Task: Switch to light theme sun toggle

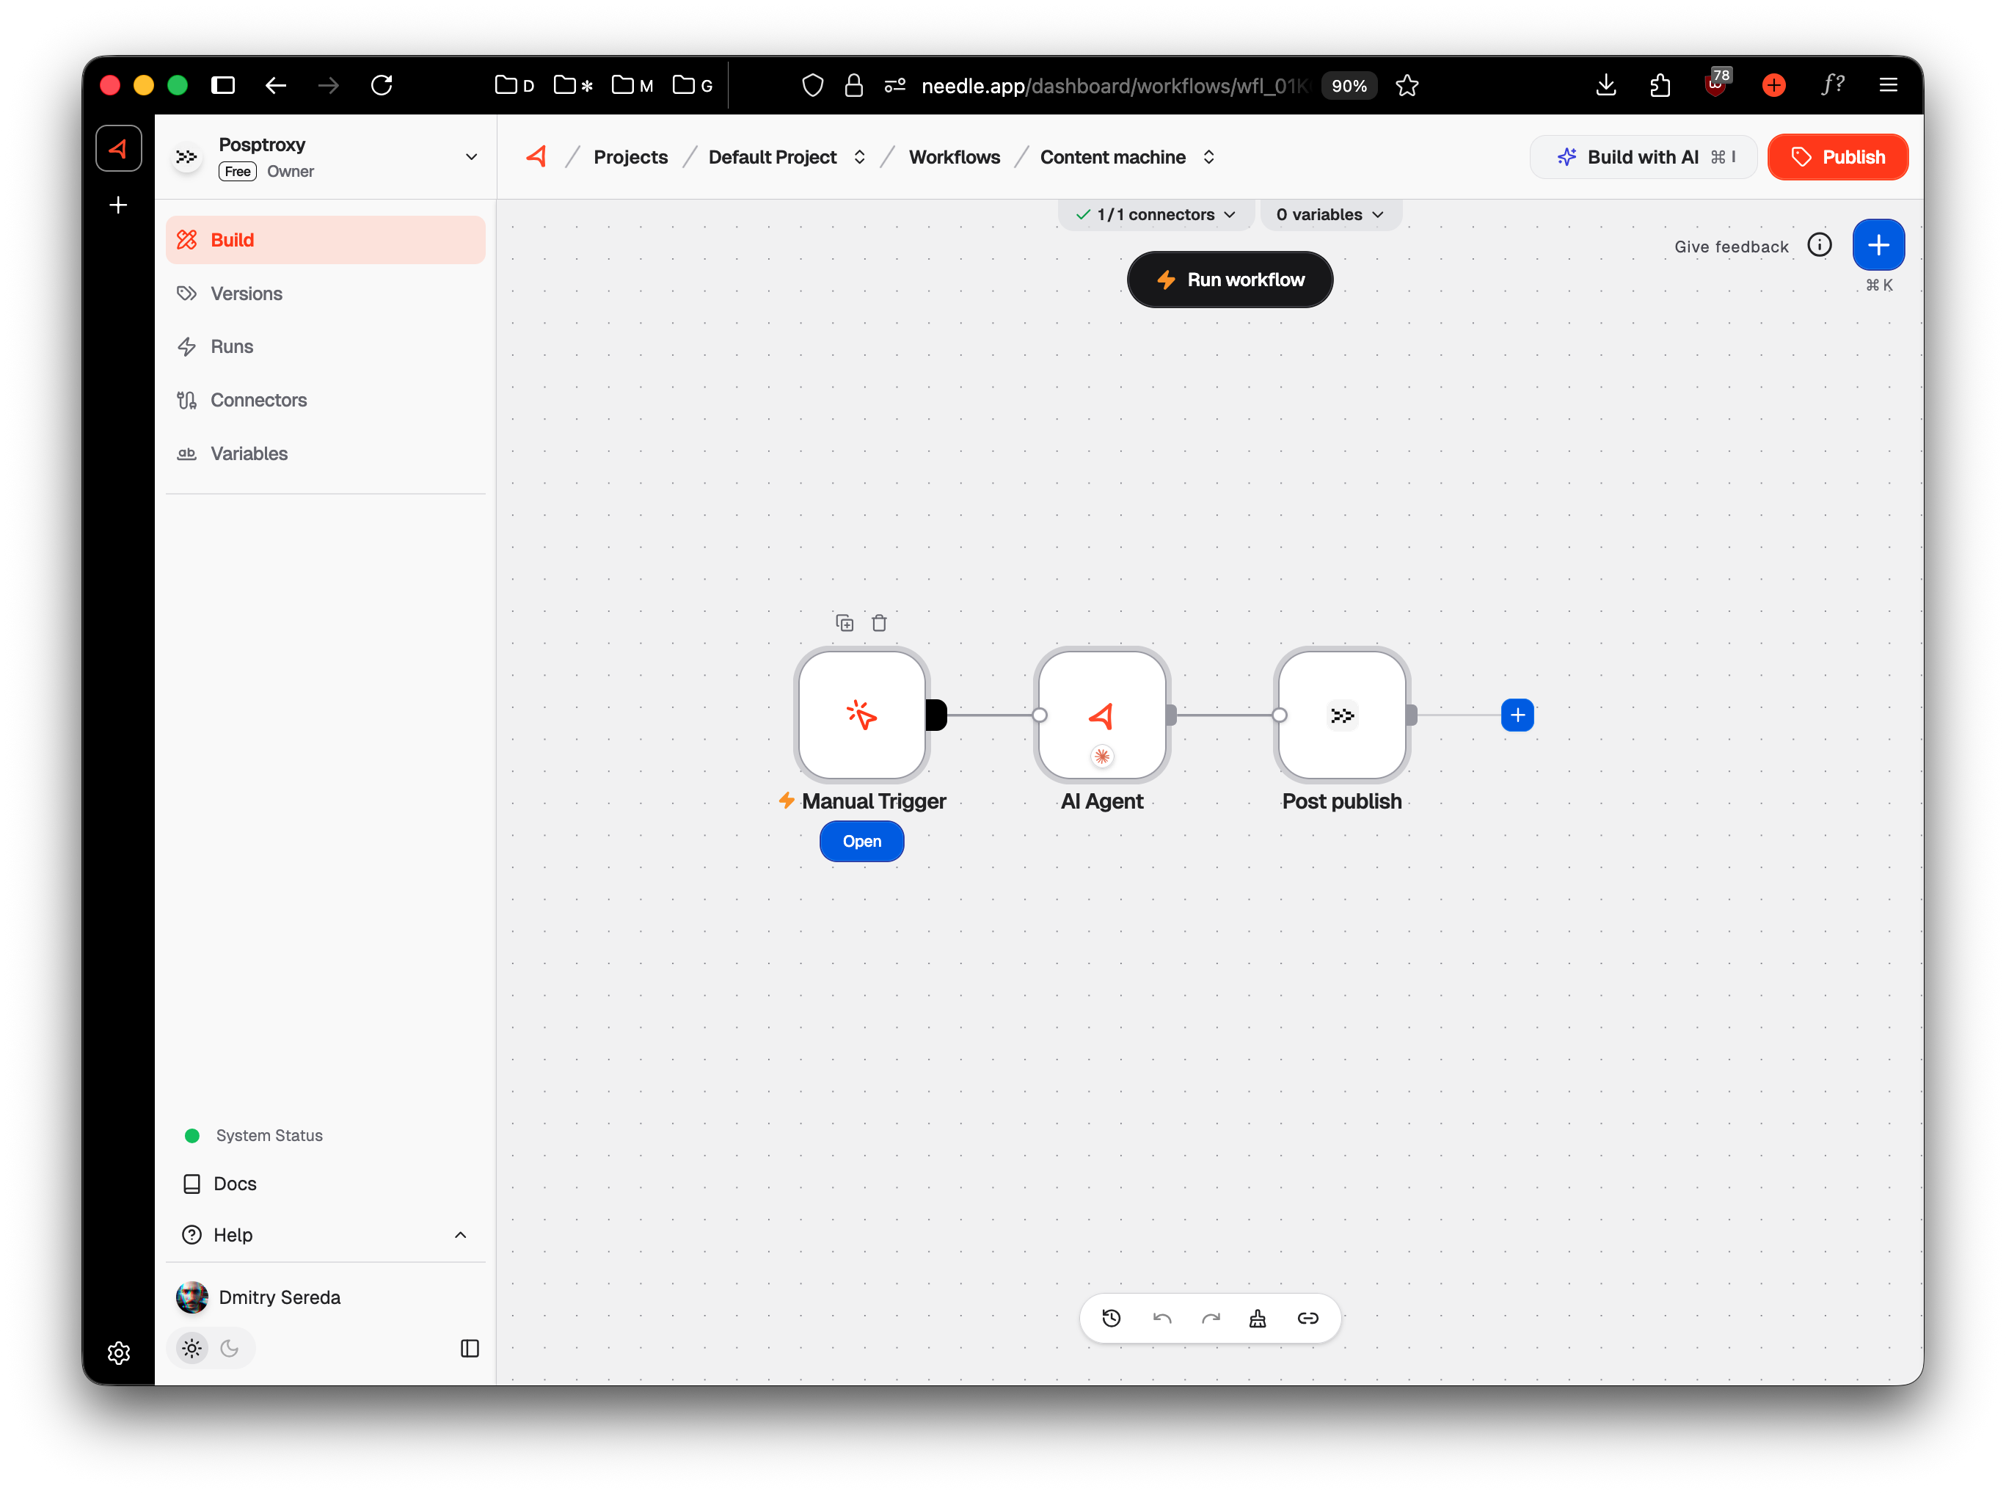Action: [192, 1349]
